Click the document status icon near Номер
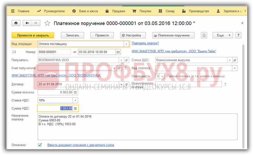The image size is (253, 155). [14, 52]
